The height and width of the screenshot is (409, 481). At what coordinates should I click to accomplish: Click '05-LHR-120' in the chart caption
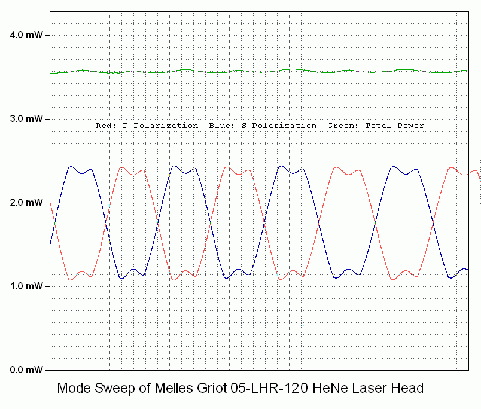pyautogui.click(x=263, y=389)
